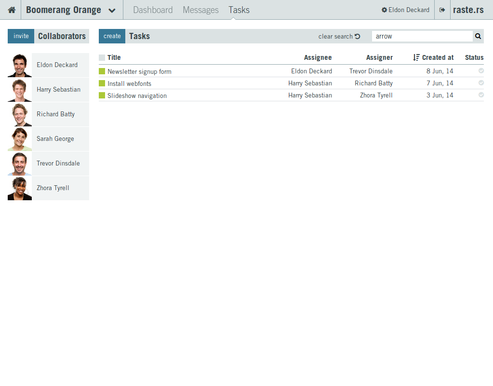
Task: Click the sort icon next to Created at
Action: pyautogui.click(x=416, y=57)
